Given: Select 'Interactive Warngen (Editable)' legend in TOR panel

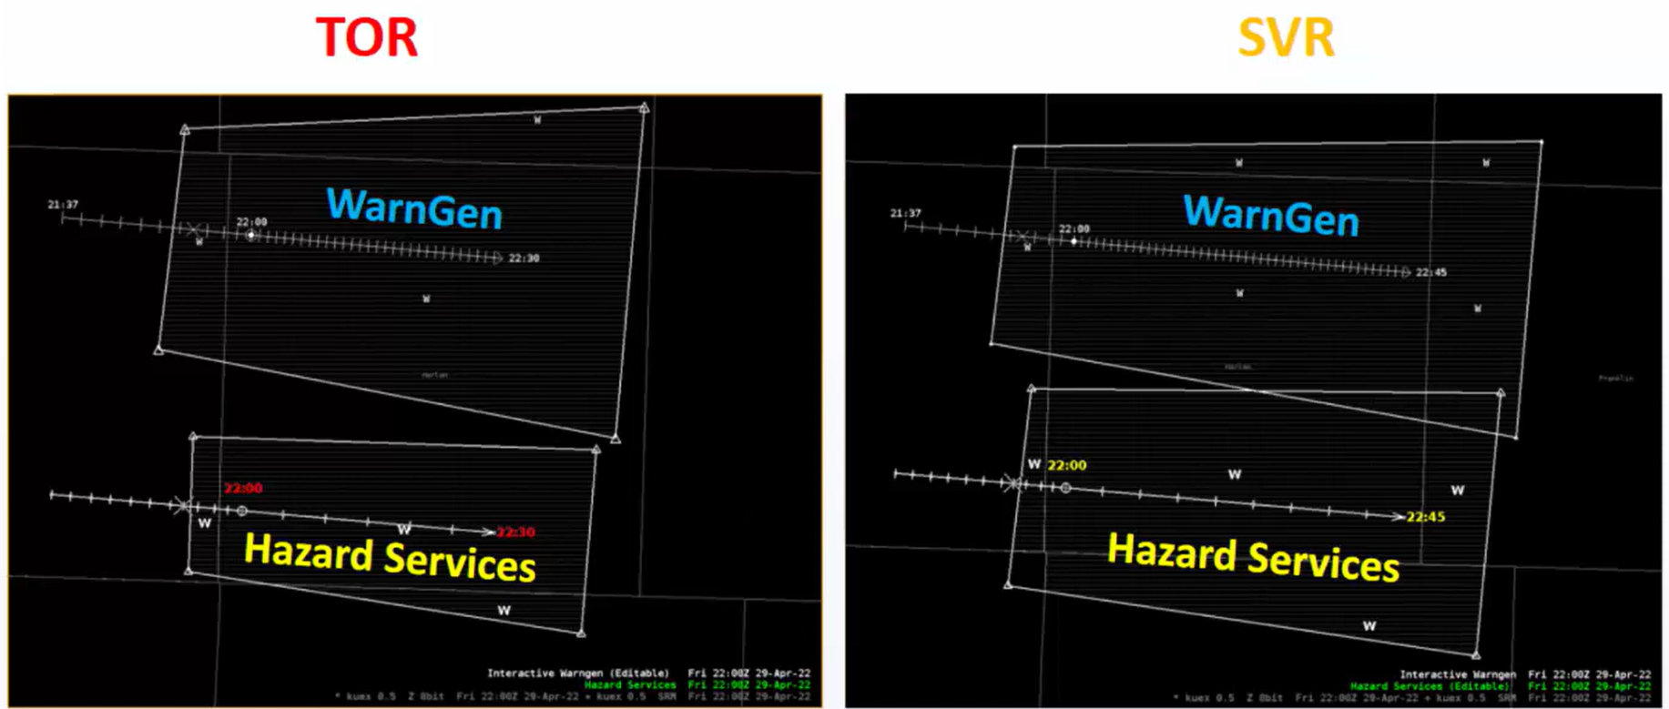Looking at the screenshot, I should click(x=577, y=674).
